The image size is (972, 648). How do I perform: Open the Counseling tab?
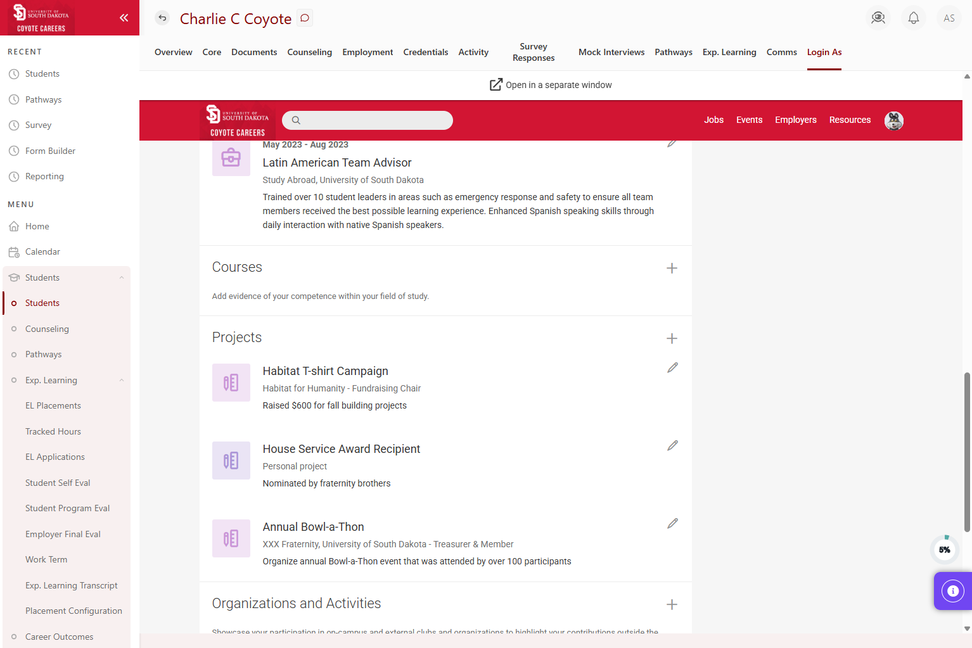click(x=310, y=52)
